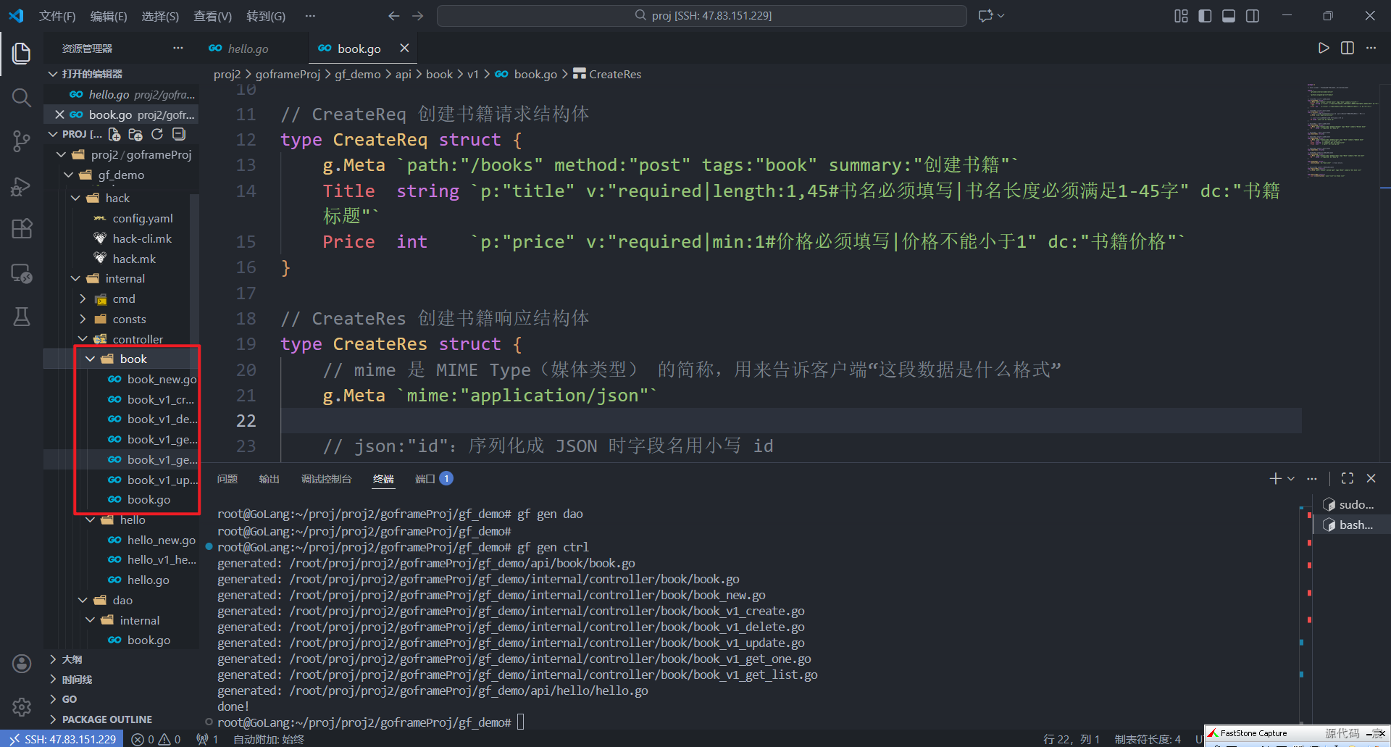Click the tab size status item
This screenshot has width=1391, height=747.
point(1148,739)
